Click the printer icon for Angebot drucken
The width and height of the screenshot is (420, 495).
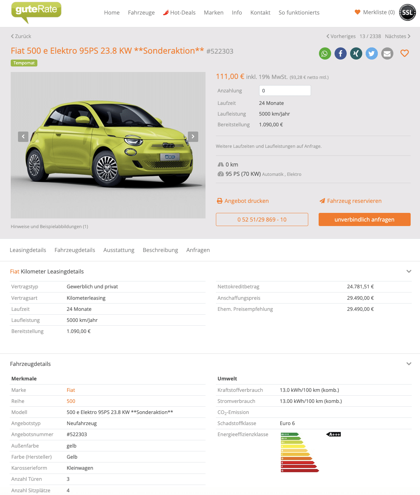click(220, 201)
